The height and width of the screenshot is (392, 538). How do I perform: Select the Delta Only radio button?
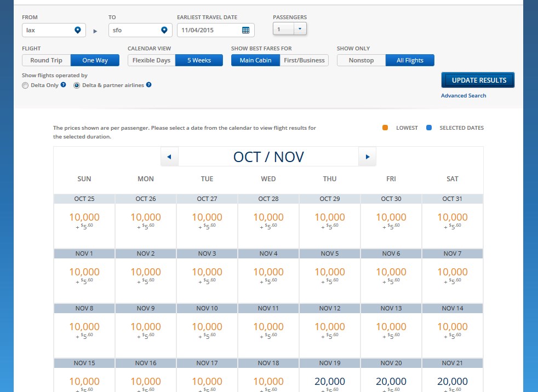tap(25, 85)
